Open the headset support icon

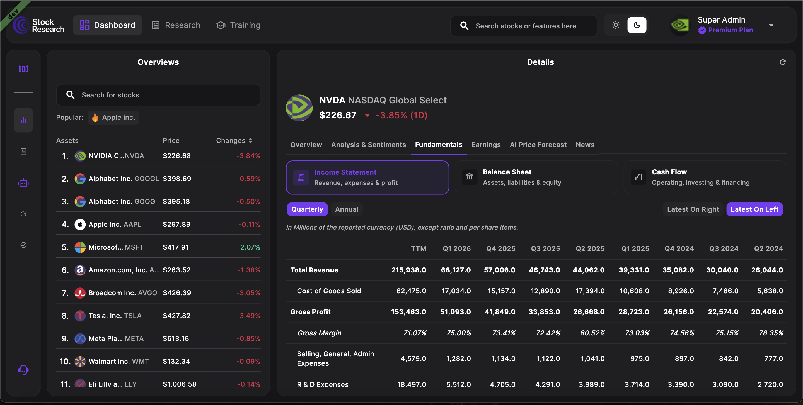point(23,370)
